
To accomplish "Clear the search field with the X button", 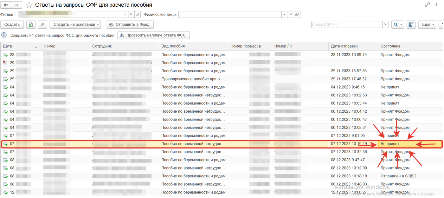I will click(385, 24).
